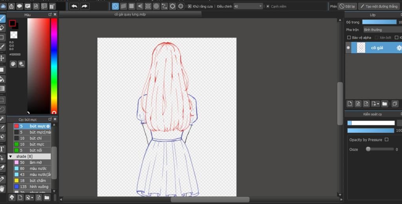This screenshot has height=204, width=402.
Task: Select the Hand pan tool
Action: [x=2, y=189]
